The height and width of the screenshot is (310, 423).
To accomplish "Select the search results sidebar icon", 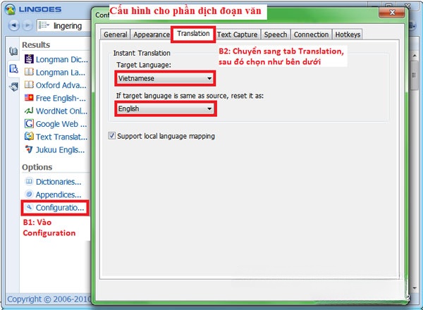I will click(13, 69).
